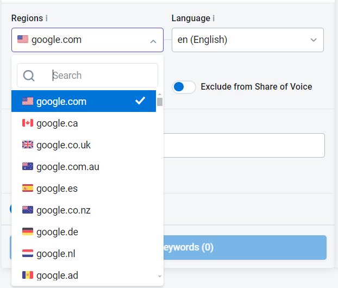
Task: Click the text field behind the dropdown
Action: pyautogui.click(x=245, y=145)
